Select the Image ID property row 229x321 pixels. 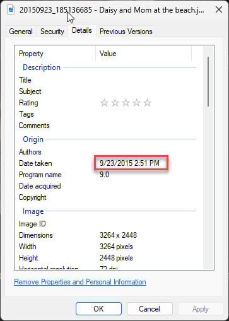click(x=107, y=224)
